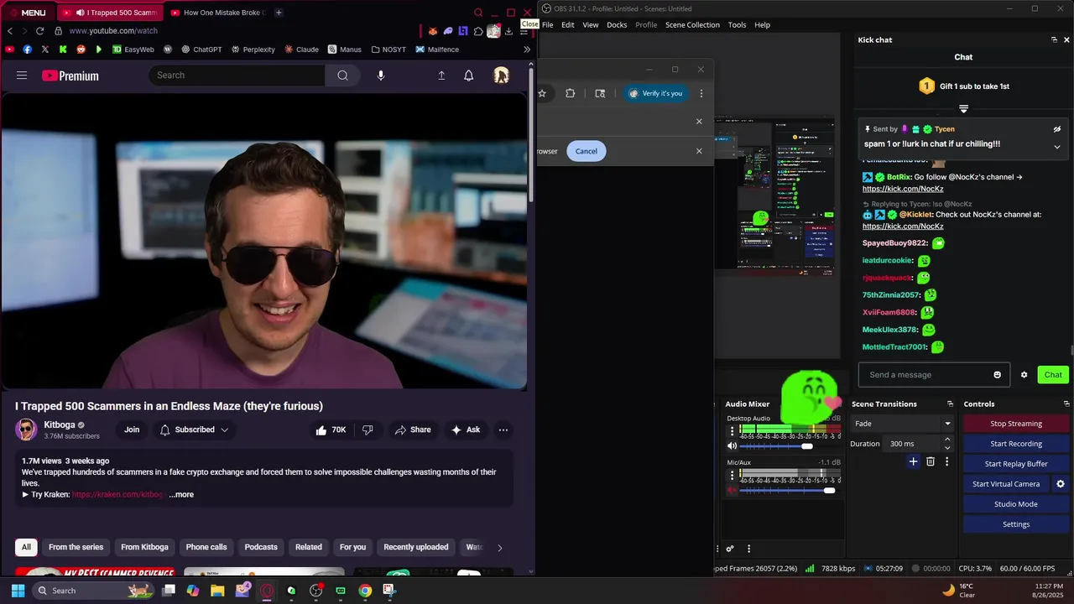
Task: Click the YouTube search input field
Action: (x=237, y=75)
